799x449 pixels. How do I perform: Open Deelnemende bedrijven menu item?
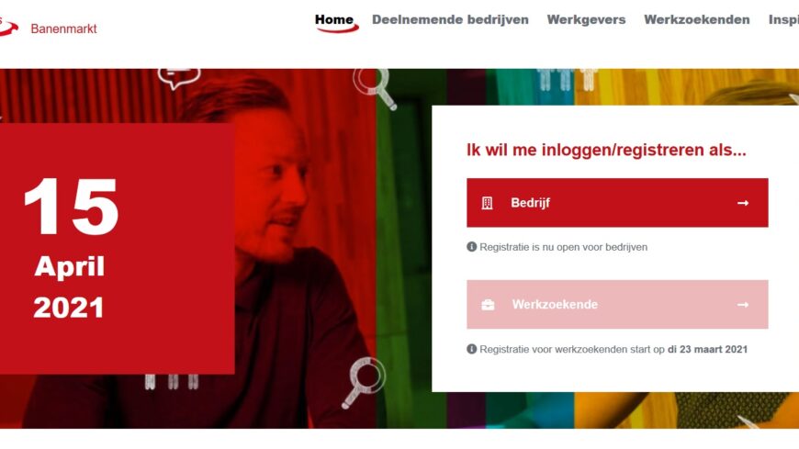click(x=450, y=20)
